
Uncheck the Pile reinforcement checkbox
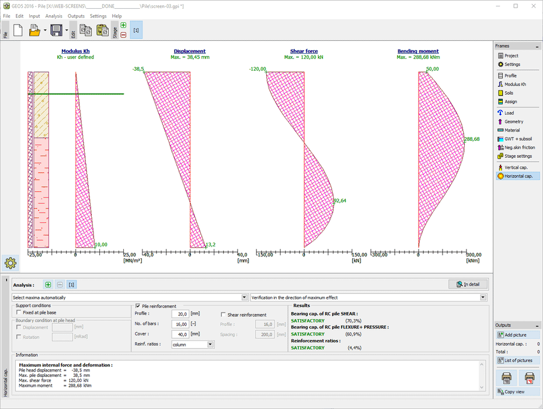[138, 306]
